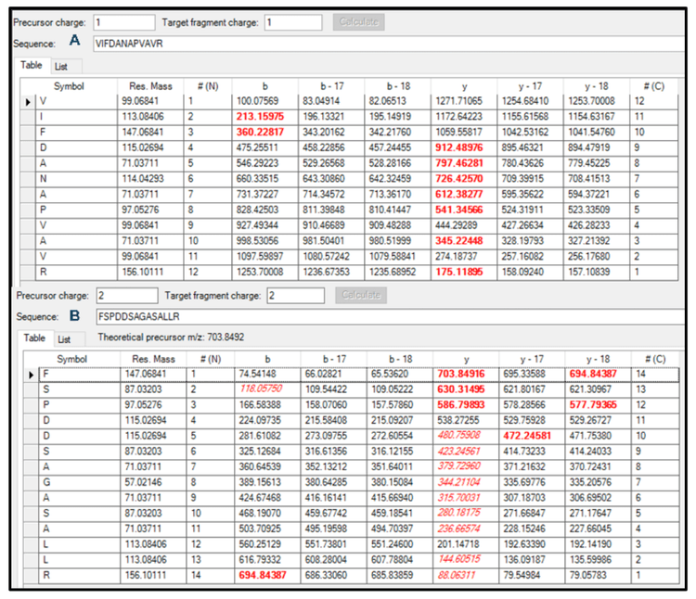Viewport: 696px width, 599px height.
Task: Click the italic red y value 88.06311
Action: (457, 576)
